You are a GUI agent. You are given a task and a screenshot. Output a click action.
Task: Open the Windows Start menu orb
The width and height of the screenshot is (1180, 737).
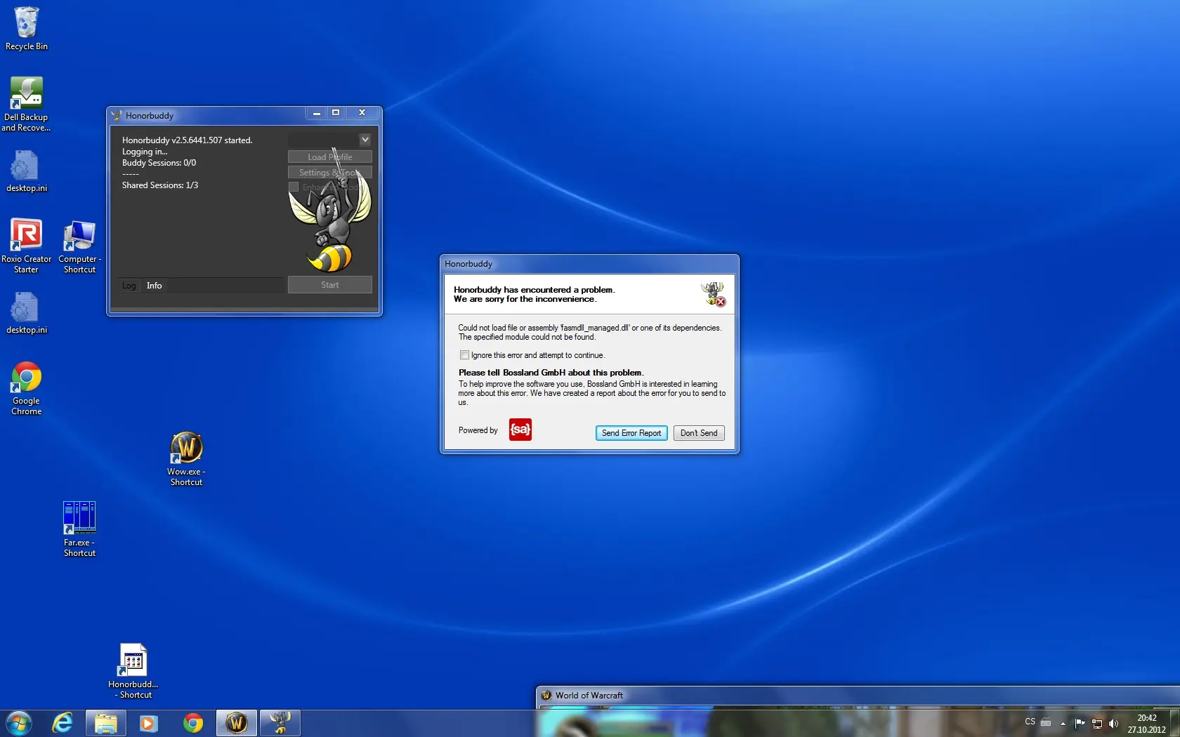coord(19,723)
